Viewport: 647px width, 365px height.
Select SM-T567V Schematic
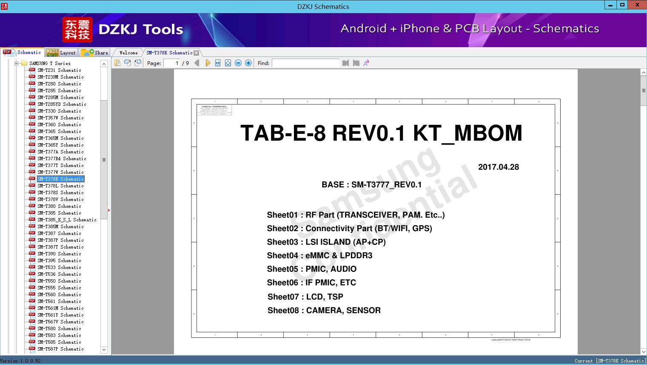tap(60, 322)
